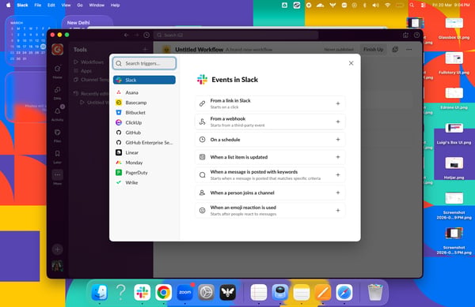
Task: Open DMs in Slack sidebar
Action: (57, 92)
